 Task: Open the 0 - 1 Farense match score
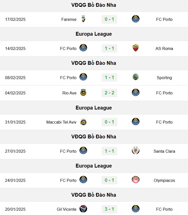point(109,19)
